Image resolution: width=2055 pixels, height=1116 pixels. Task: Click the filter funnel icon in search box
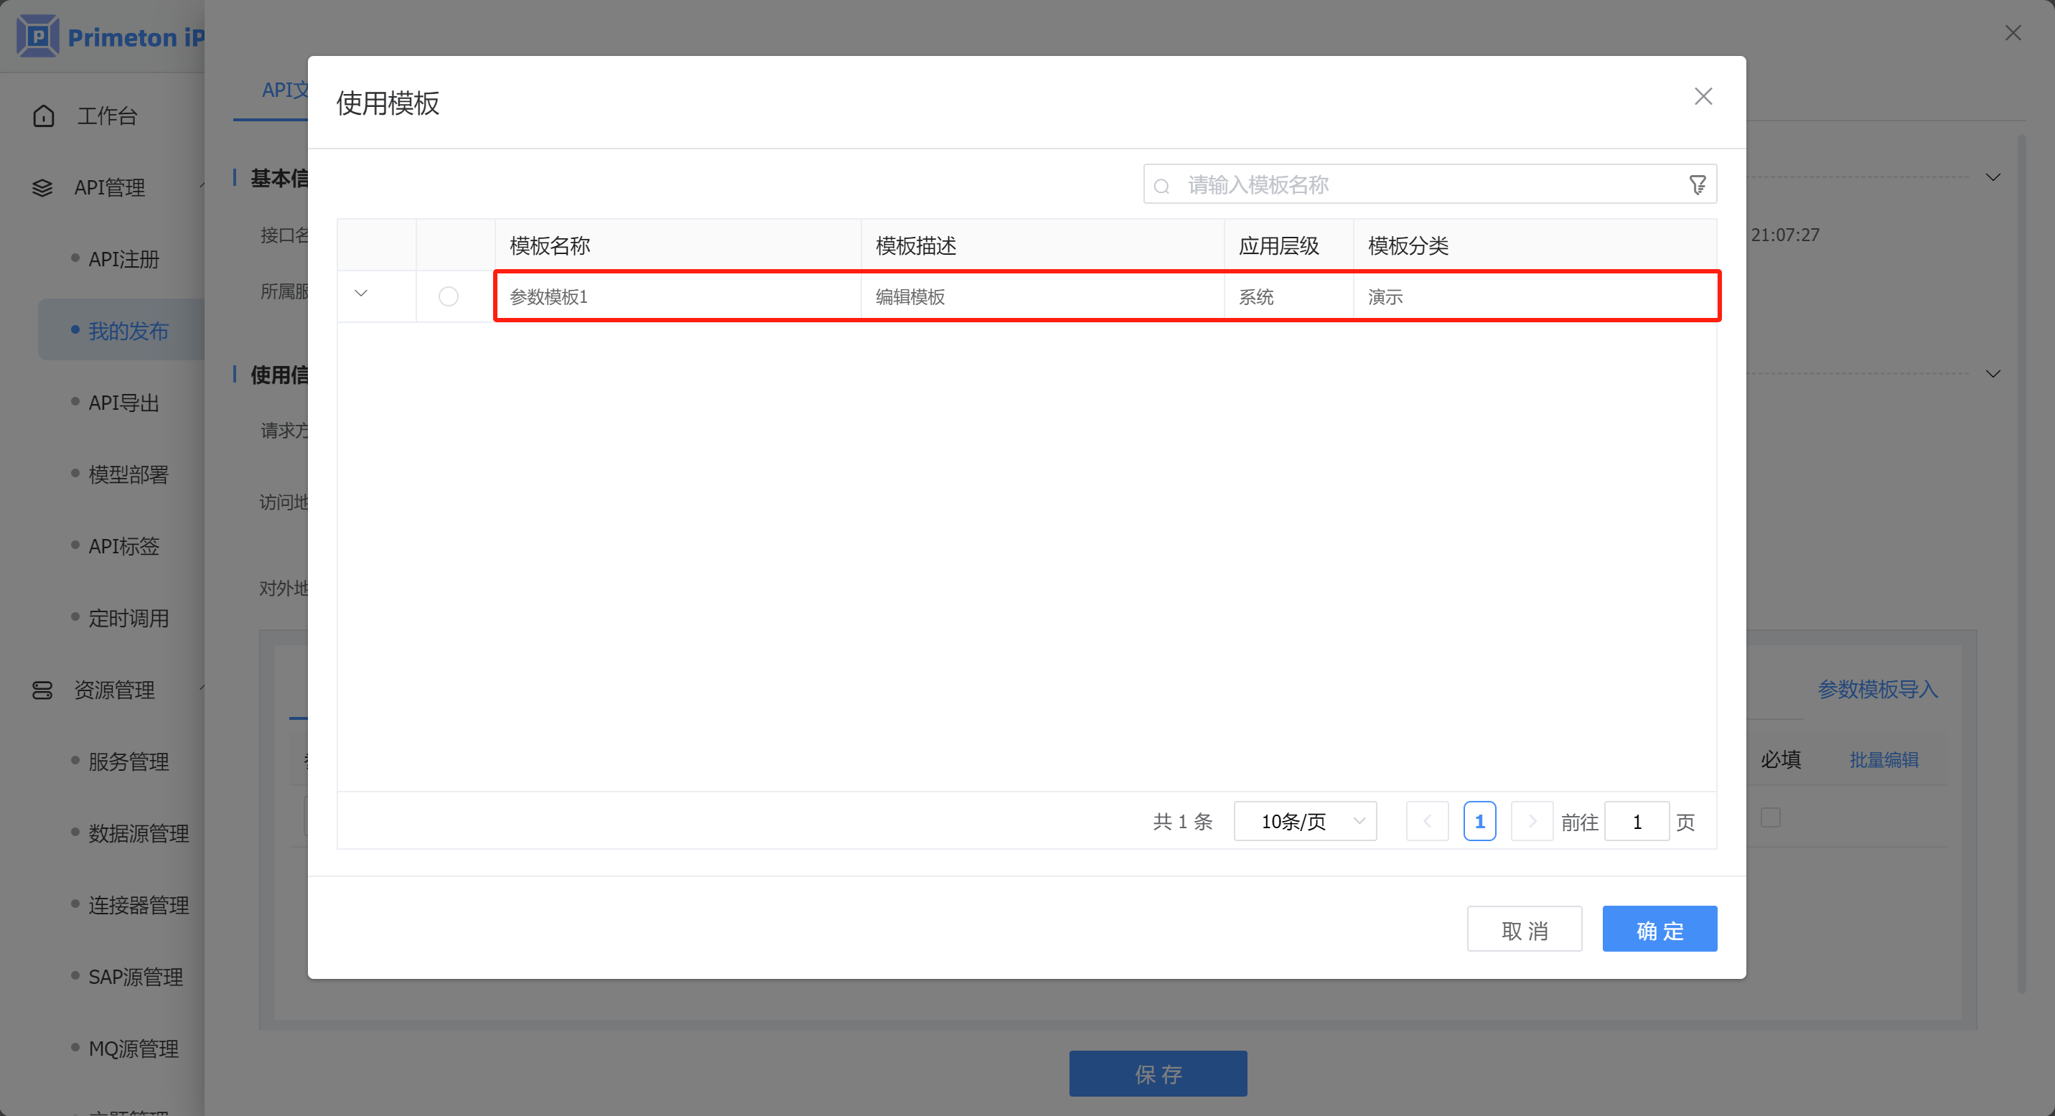click(x=1697, y=185)
